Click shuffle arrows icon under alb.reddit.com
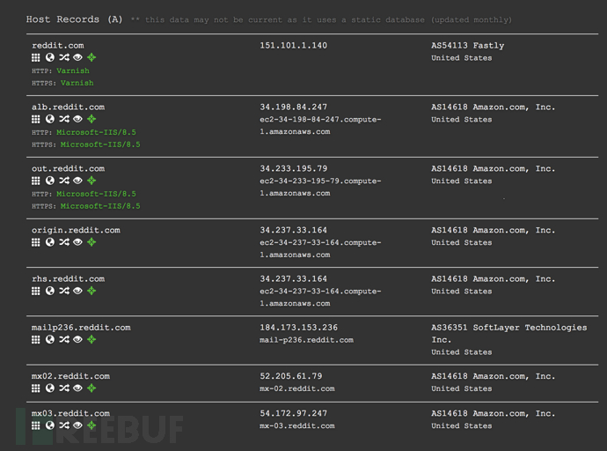This screenshot has height=451, width=607. [64, 119]
